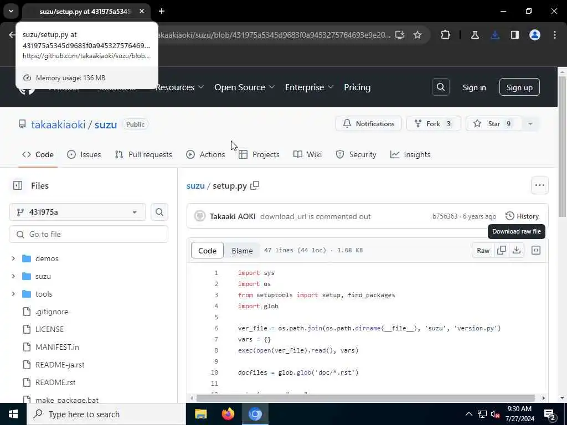Close the suzu/setup.py browser tab
Image resolution: width=567 pixels, height=425 pixels.
pos(142,11)
